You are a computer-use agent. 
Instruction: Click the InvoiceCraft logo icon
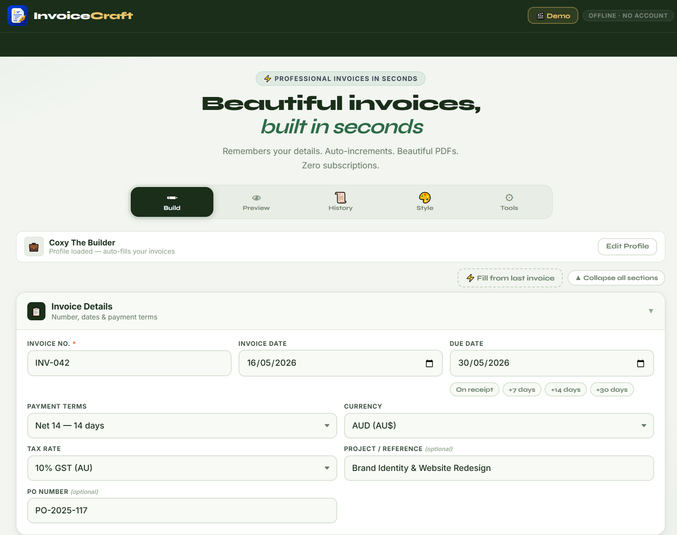[x=18, y=16]
